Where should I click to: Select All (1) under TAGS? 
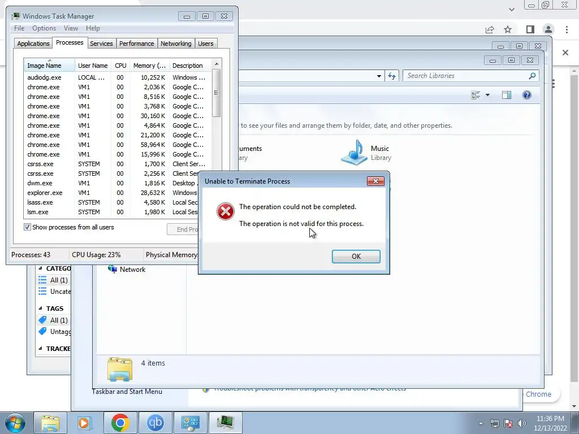[x=54, y=320]
